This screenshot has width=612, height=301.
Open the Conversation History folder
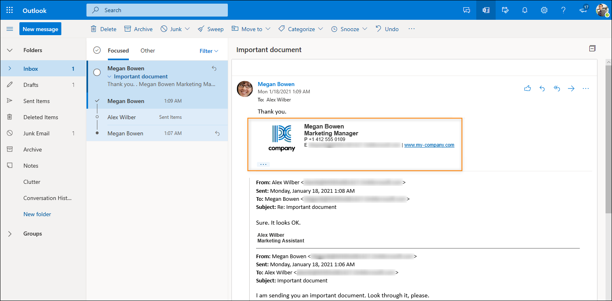tap(43, 198)
